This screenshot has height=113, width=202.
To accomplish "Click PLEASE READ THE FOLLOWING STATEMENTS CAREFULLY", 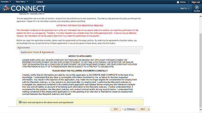I will pyautogui.click(x=80, y=71).
